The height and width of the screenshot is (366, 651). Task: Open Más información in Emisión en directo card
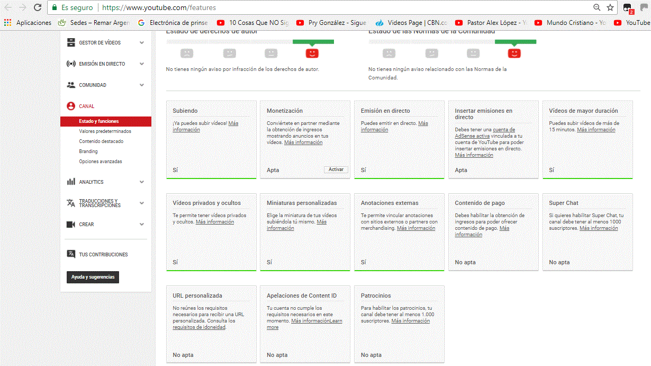coord(394,127)
